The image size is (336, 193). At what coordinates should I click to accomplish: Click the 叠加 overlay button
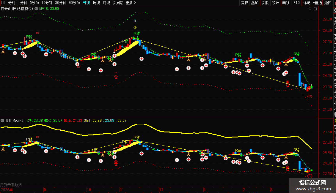pos(255,3)
